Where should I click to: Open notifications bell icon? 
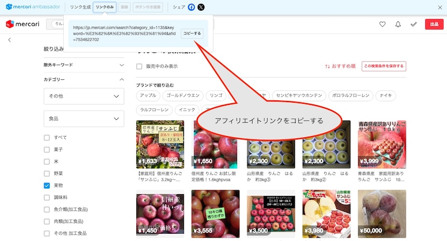click(398, 25)
